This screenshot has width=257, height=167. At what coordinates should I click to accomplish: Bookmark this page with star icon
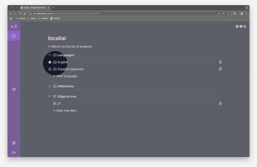pos(228,14)
